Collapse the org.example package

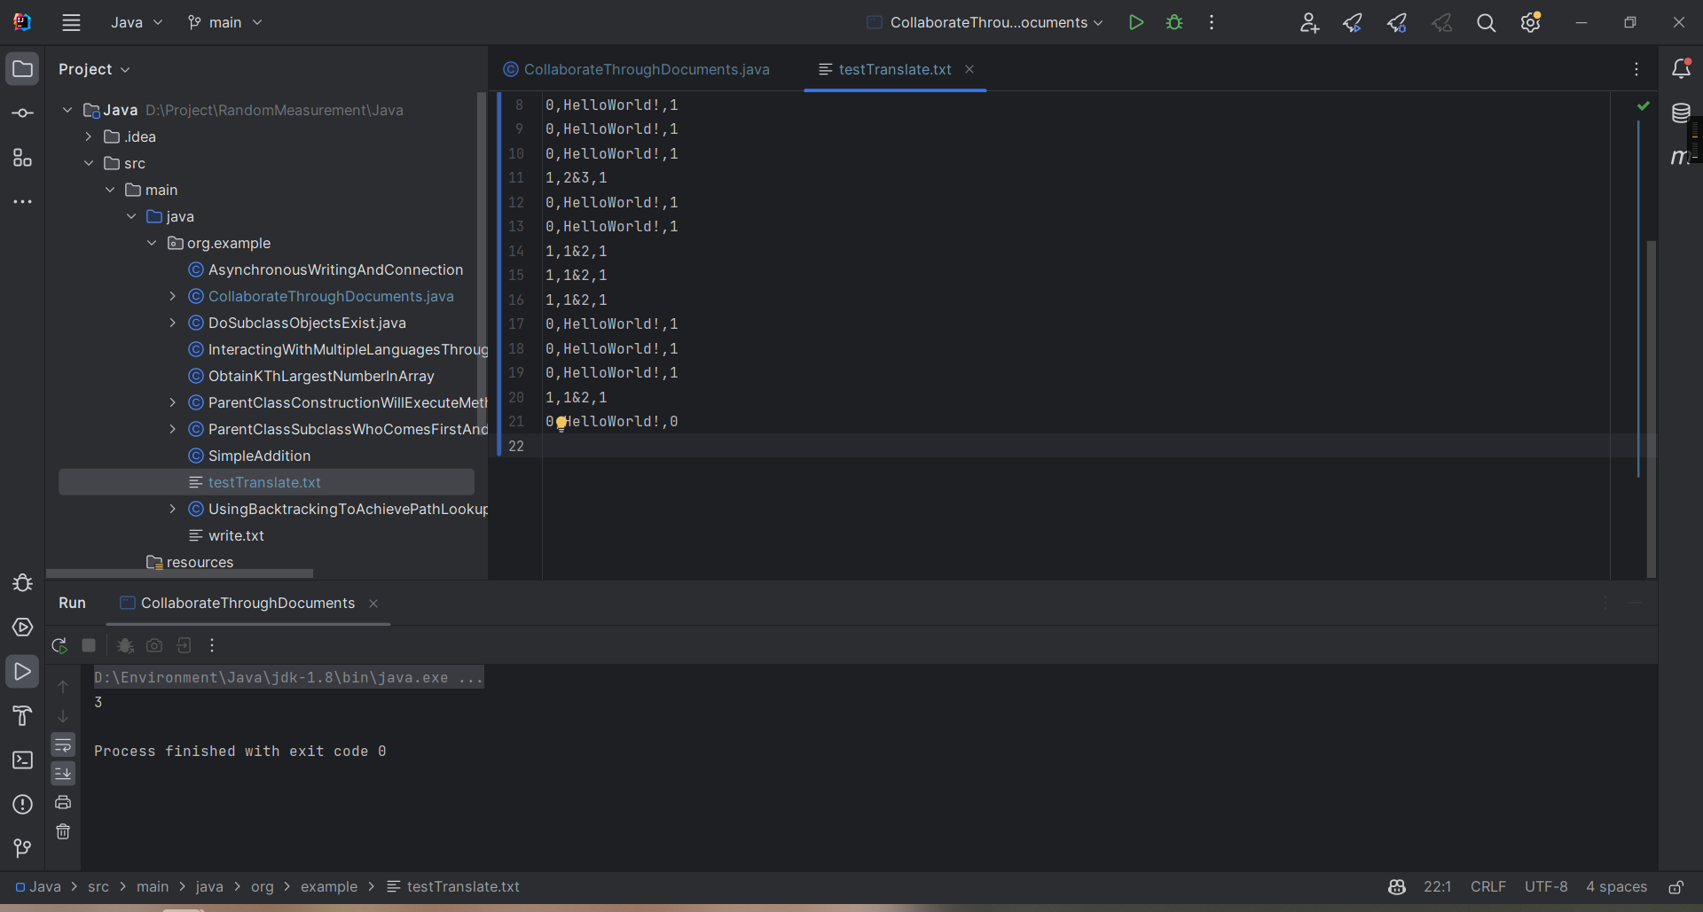coord(152,243)
